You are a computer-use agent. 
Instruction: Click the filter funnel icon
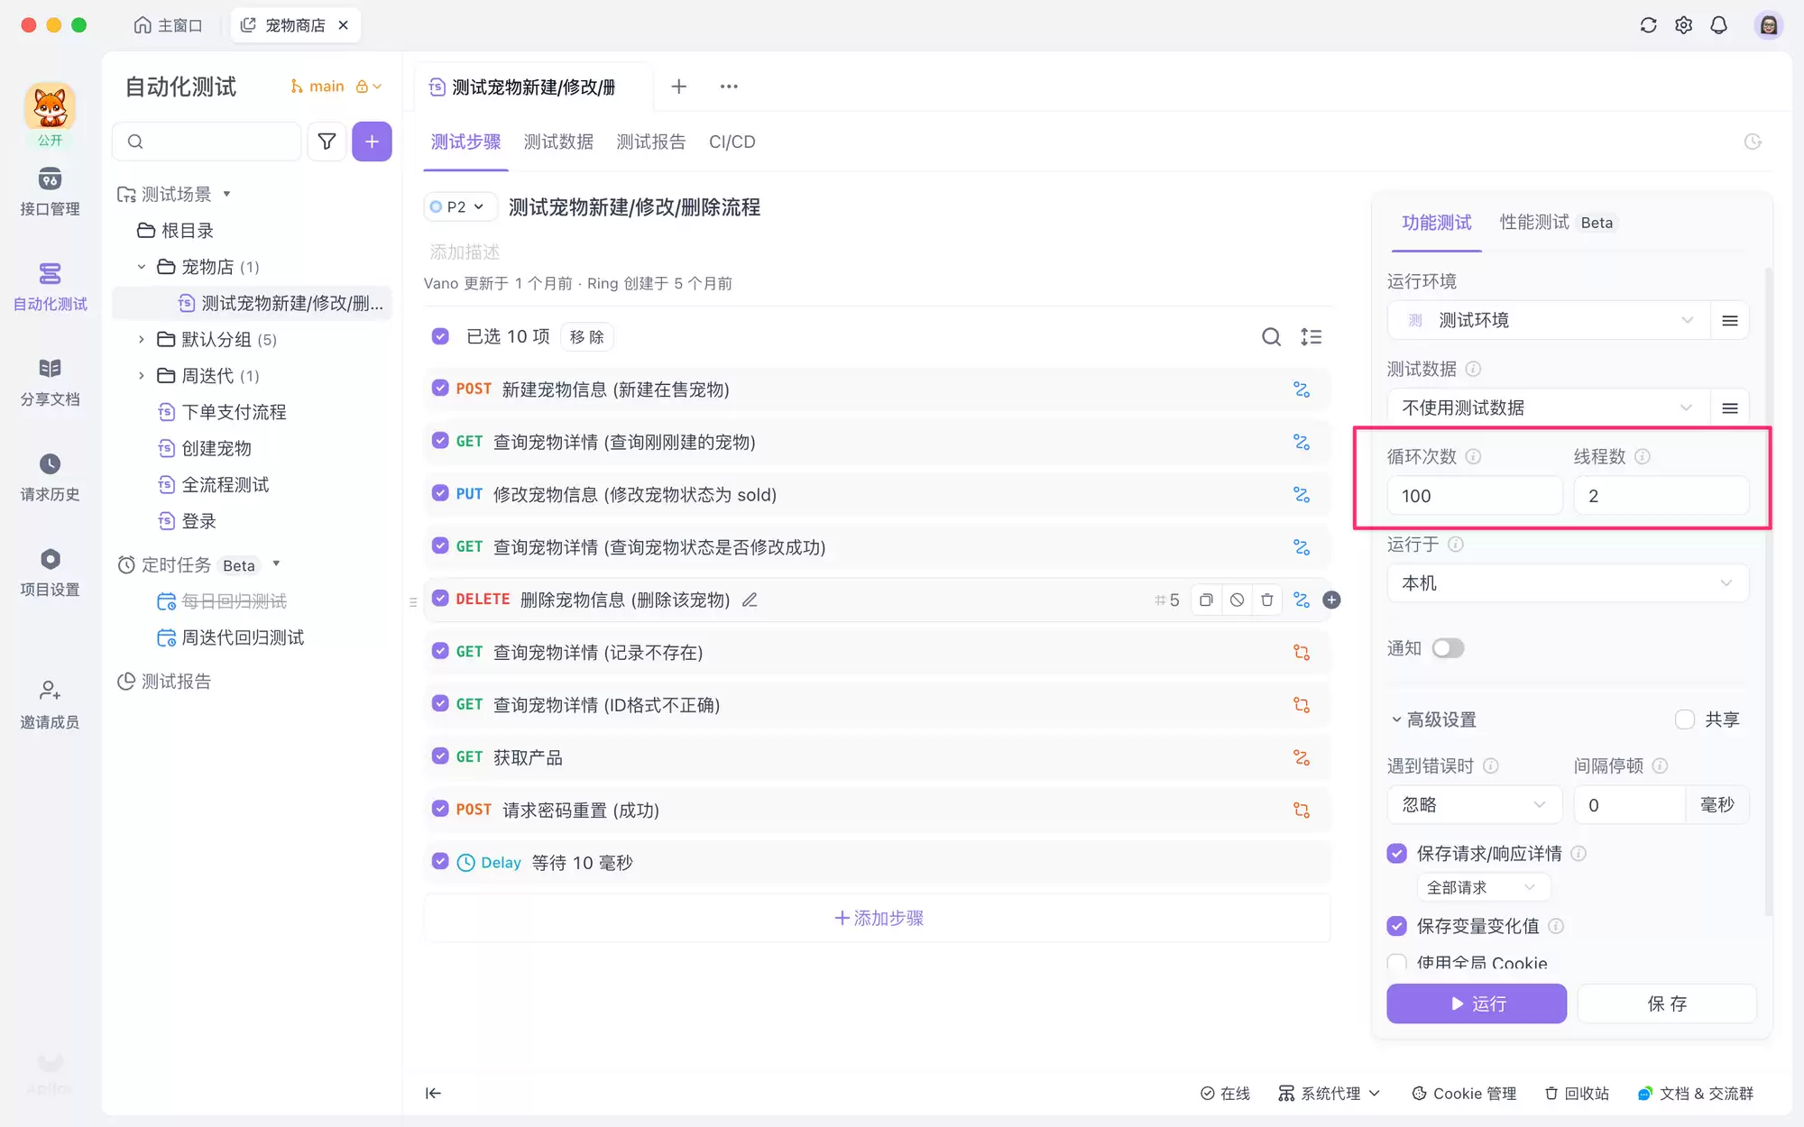(327, 142)
